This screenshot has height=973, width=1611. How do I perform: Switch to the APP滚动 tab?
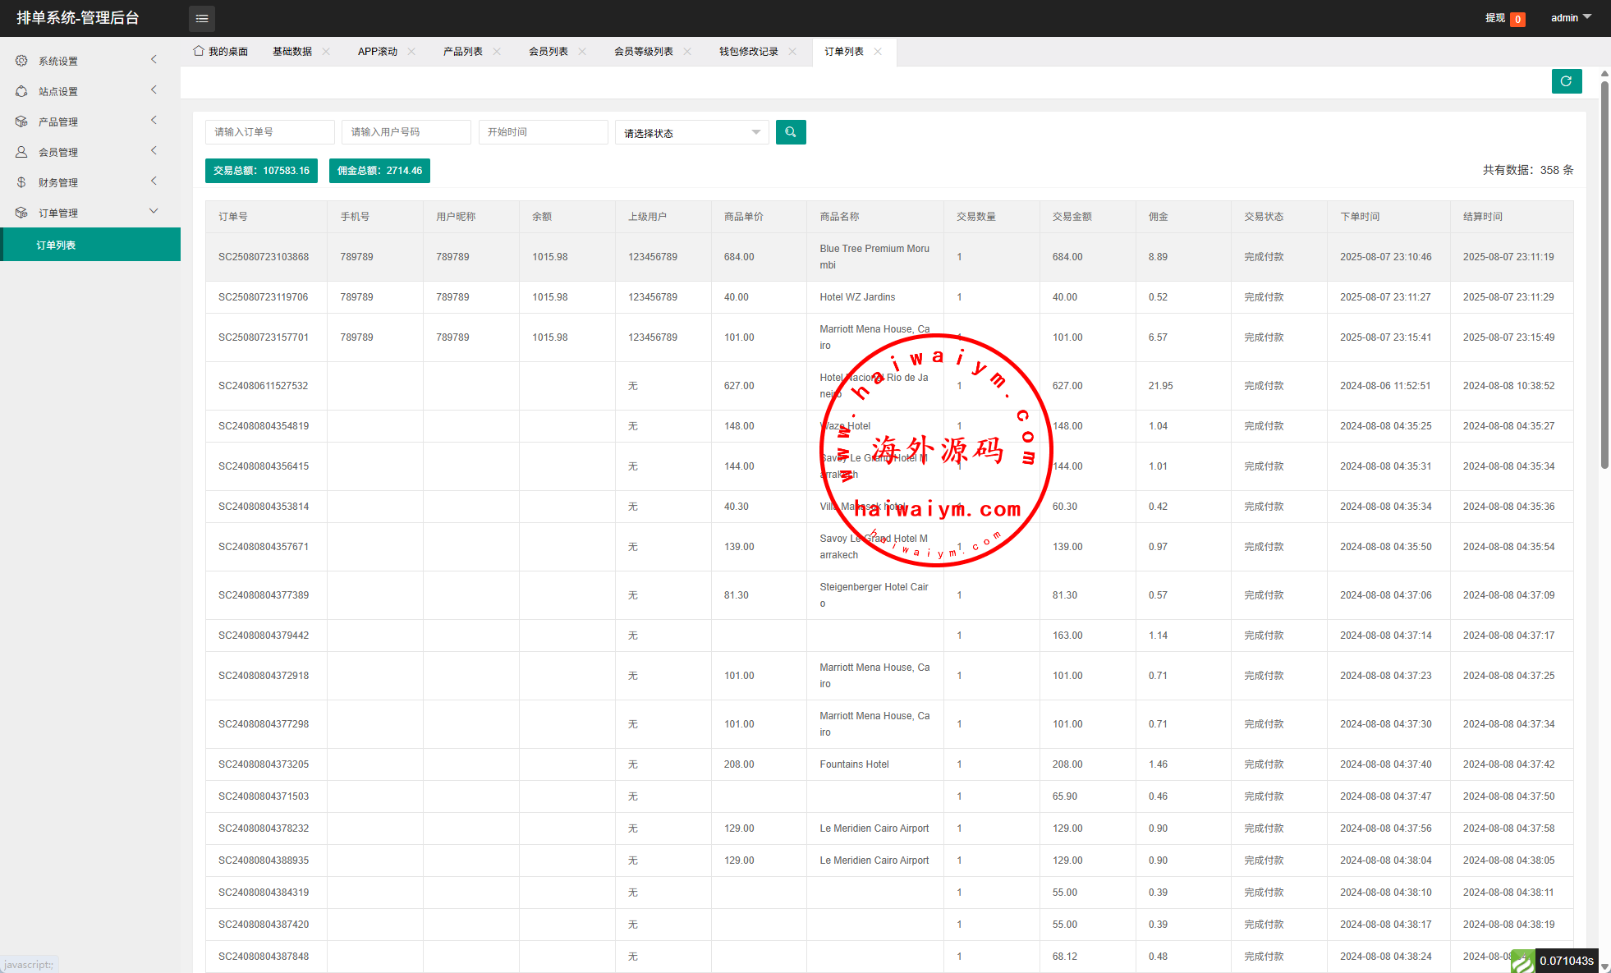[377, 51]
